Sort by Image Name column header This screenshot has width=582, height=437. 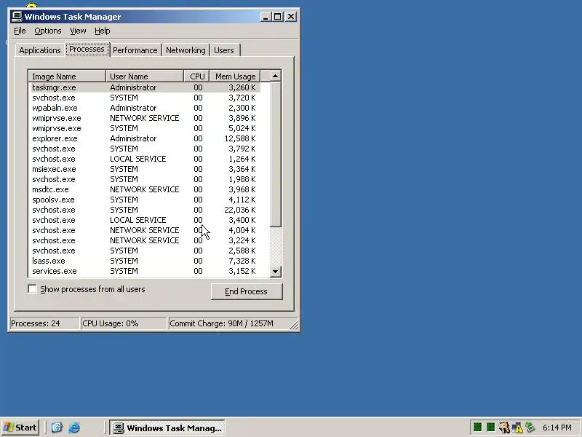pyautogui.click(x=67, y=76)
